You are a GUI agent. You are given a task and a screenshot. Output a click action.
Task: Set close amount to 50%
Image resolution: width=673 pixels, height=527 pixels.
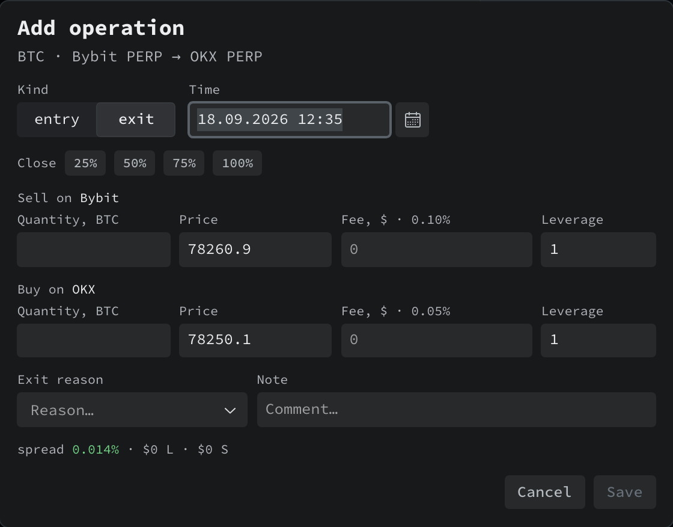click(135, 164)
